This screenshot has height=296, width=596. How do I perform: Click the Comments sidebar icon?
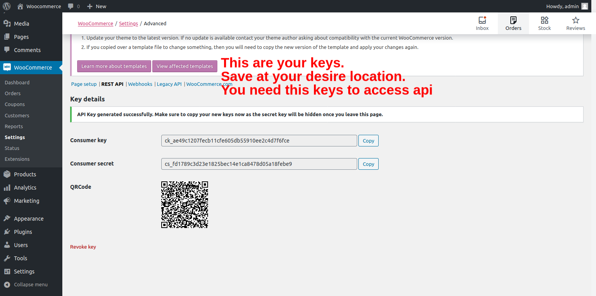click(x=7, y=50)
